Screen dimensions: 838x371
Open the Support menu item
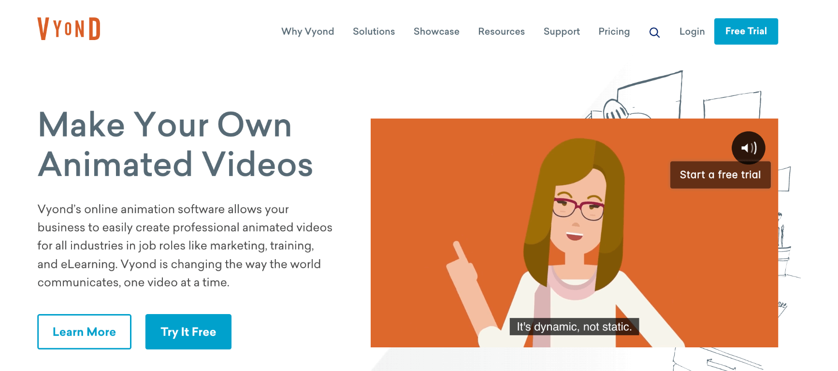562,31
